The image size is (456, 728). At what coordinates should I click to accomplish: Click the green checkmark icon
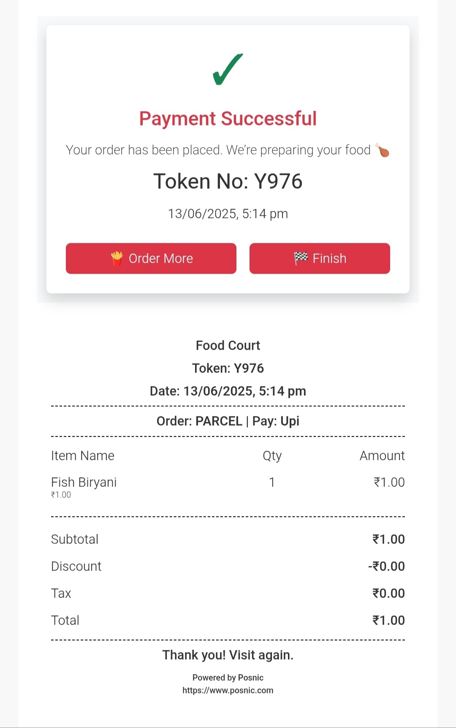coord(228,69)
